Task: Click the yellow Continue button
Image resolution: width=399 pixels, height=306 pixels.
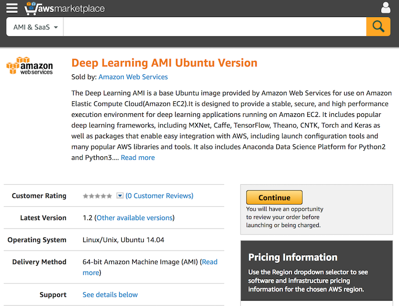Action: point(274,198)
